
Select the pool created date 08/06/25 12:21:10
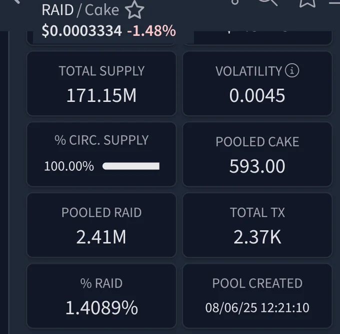click(x=257, y=308)
